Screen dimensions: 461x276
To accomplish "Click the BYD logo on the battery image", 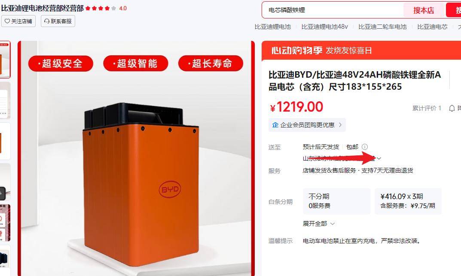I will coord(170,189).
